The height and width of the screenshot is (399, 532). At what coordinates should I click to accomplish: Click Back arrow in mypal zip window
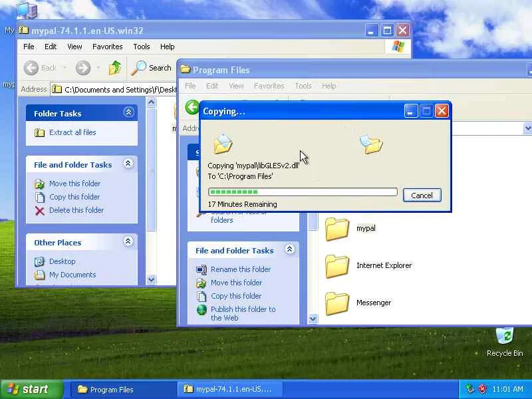[x=31, y=68]
